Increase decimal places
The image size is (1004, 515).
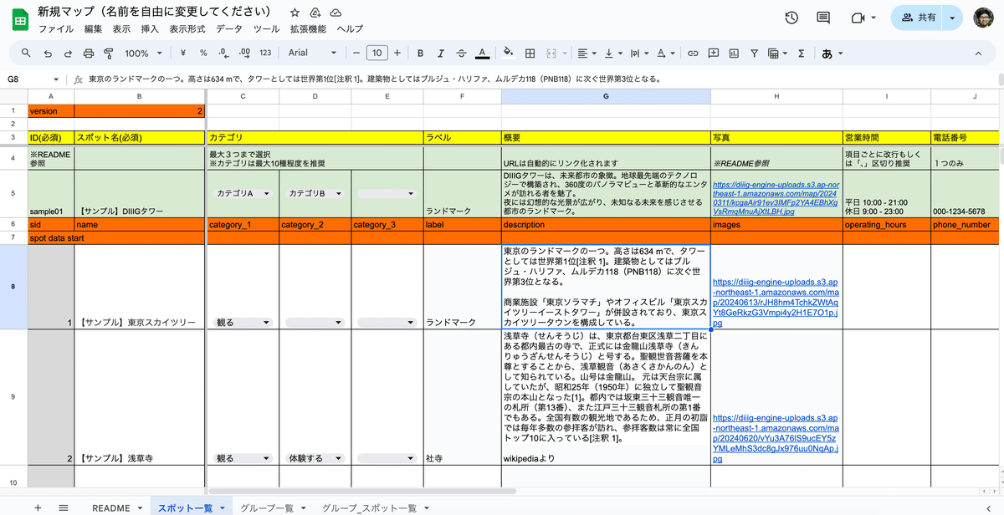click(x=244, y=53)
